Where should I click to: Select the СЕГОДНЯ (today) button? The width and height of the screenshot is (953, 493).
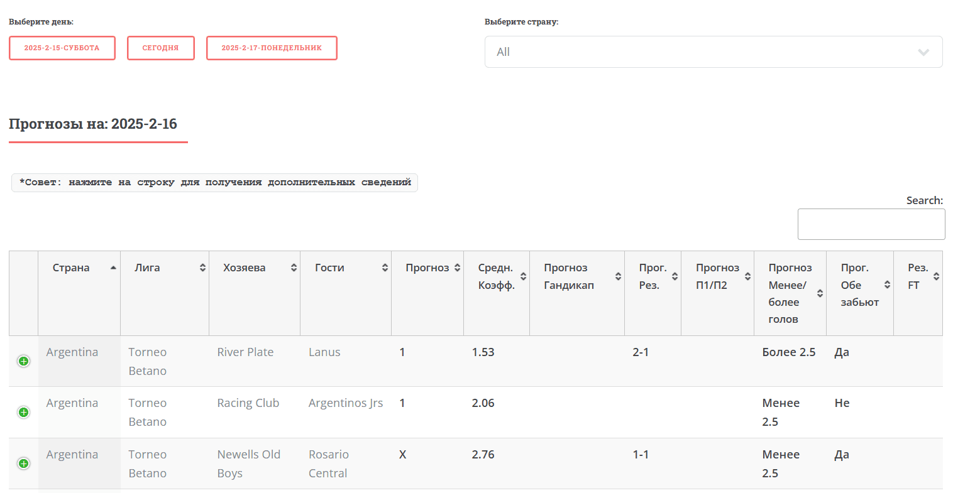coord(161,48)
